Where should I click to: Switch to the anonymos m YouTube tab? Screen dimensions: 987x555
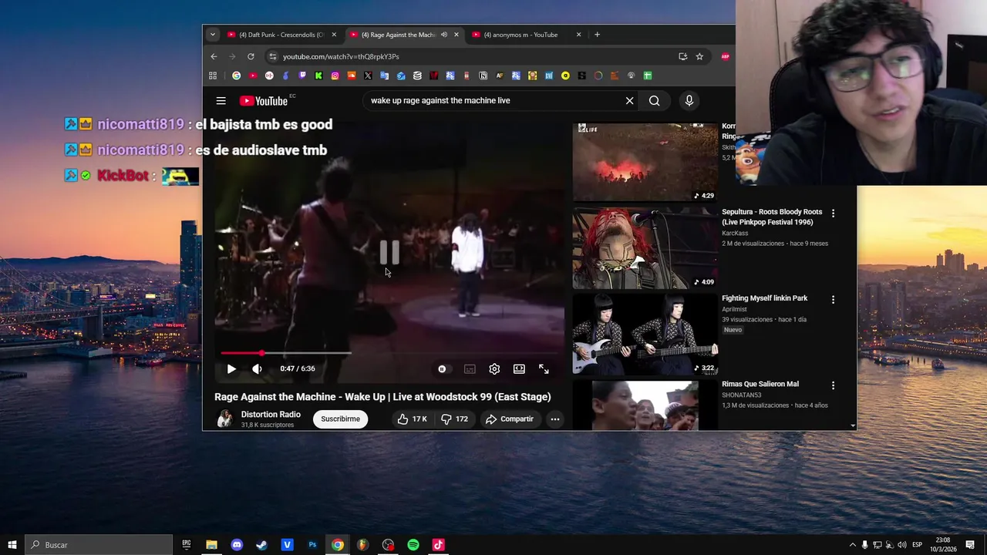[524, 35]
